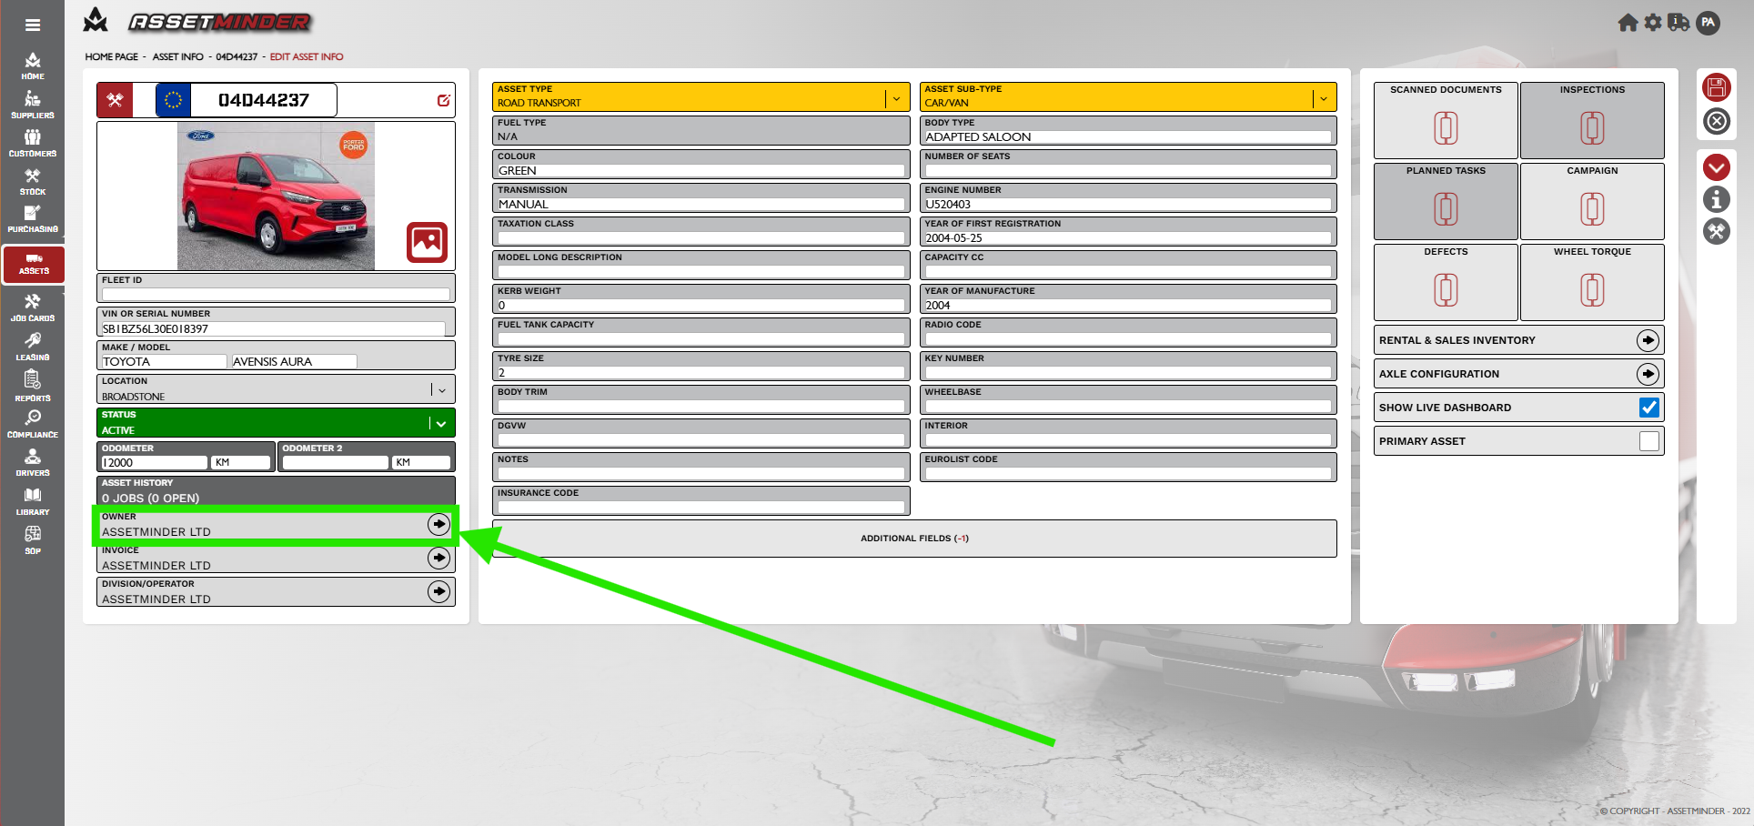Click the cancel X circle icon

click(x=1716, y=121)
